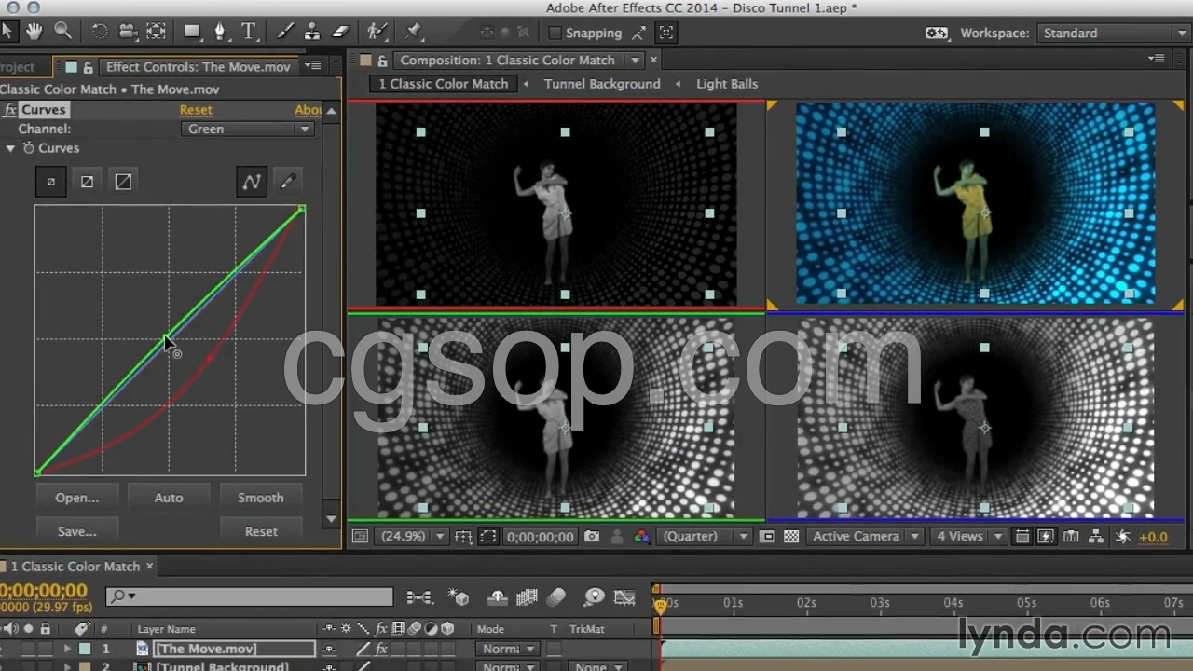Screen dimensions: 1193x671
Task: Toggle the fx switch on The Move.mov layer
Action: (381, 649)
